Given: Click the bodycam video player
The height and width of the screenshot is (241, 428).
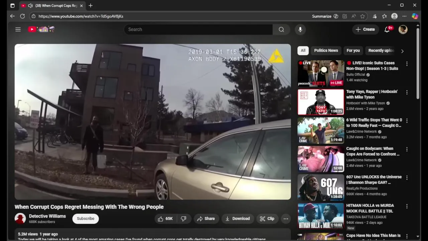Looking at the screenshot, I should (x=153, y=122).
